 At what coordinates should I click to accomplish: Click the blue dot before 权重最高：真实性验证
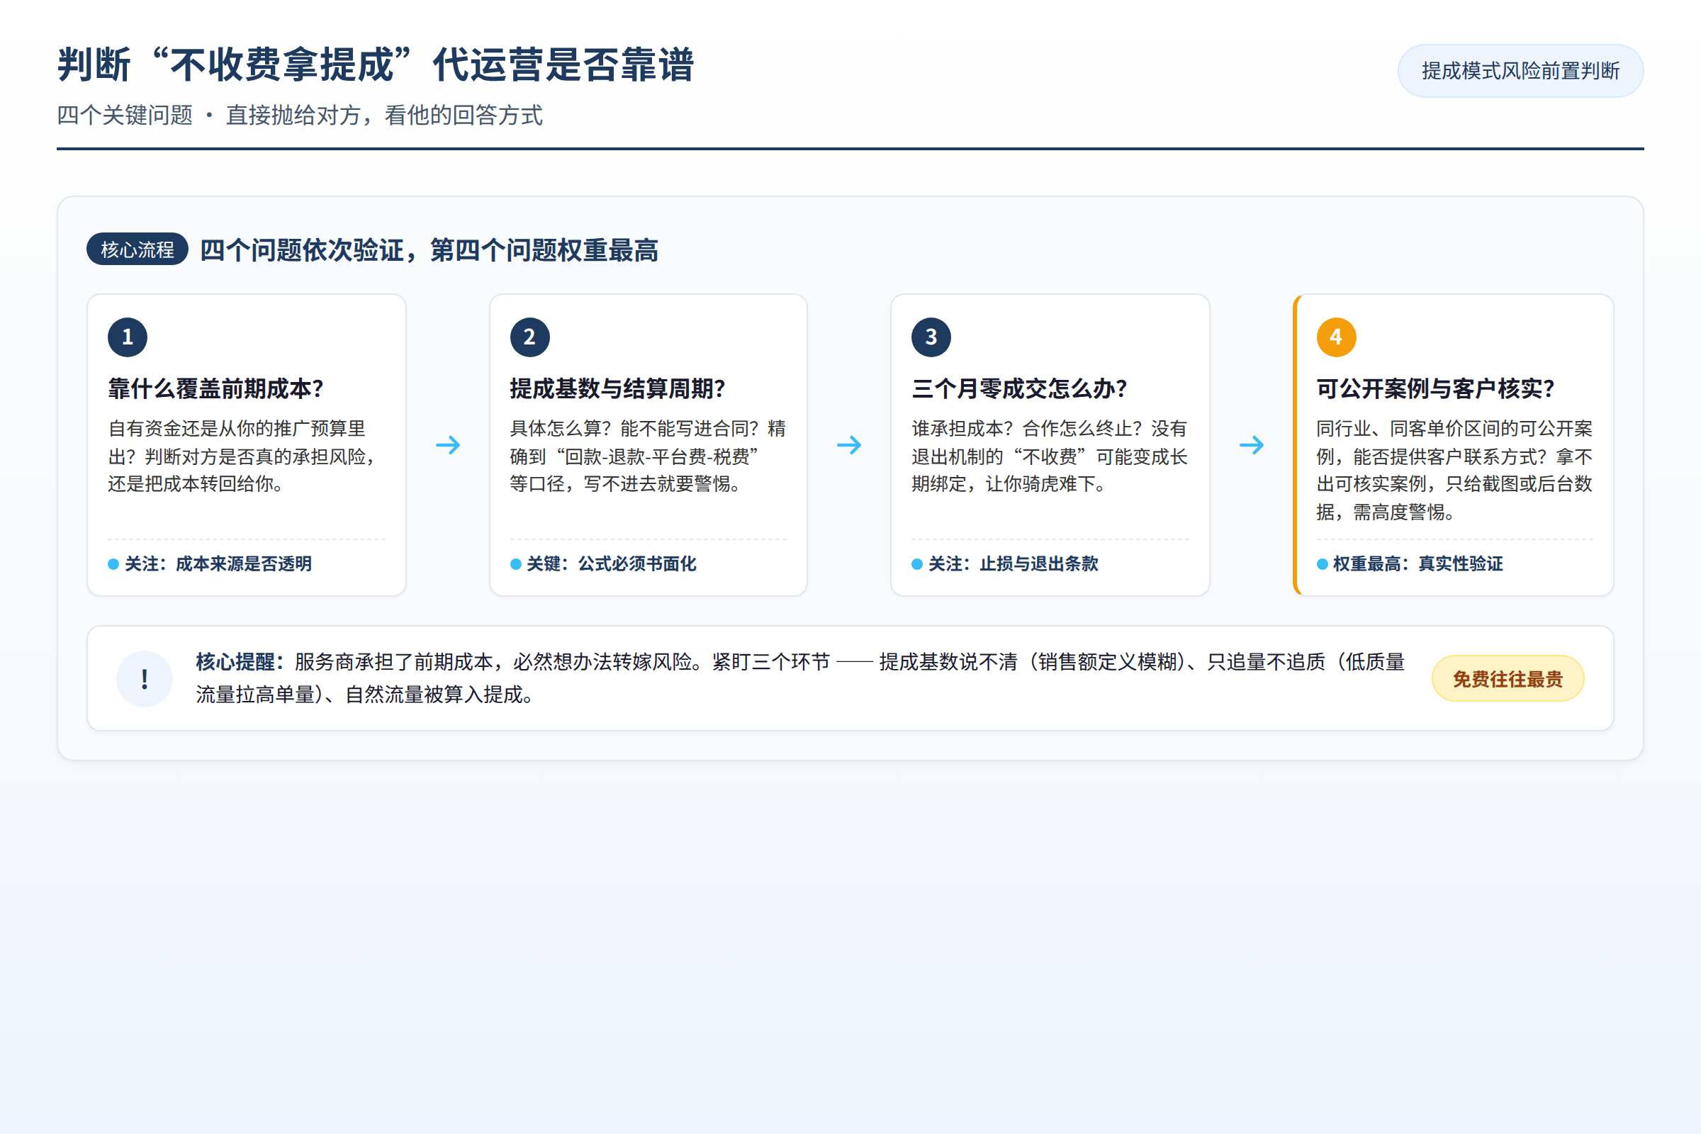pos(1322,564)
